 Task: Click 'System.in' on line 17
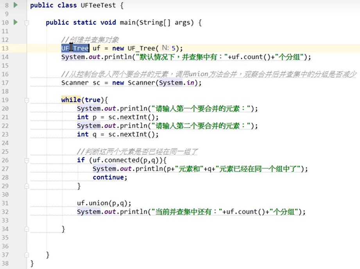[x=177, y=83]
